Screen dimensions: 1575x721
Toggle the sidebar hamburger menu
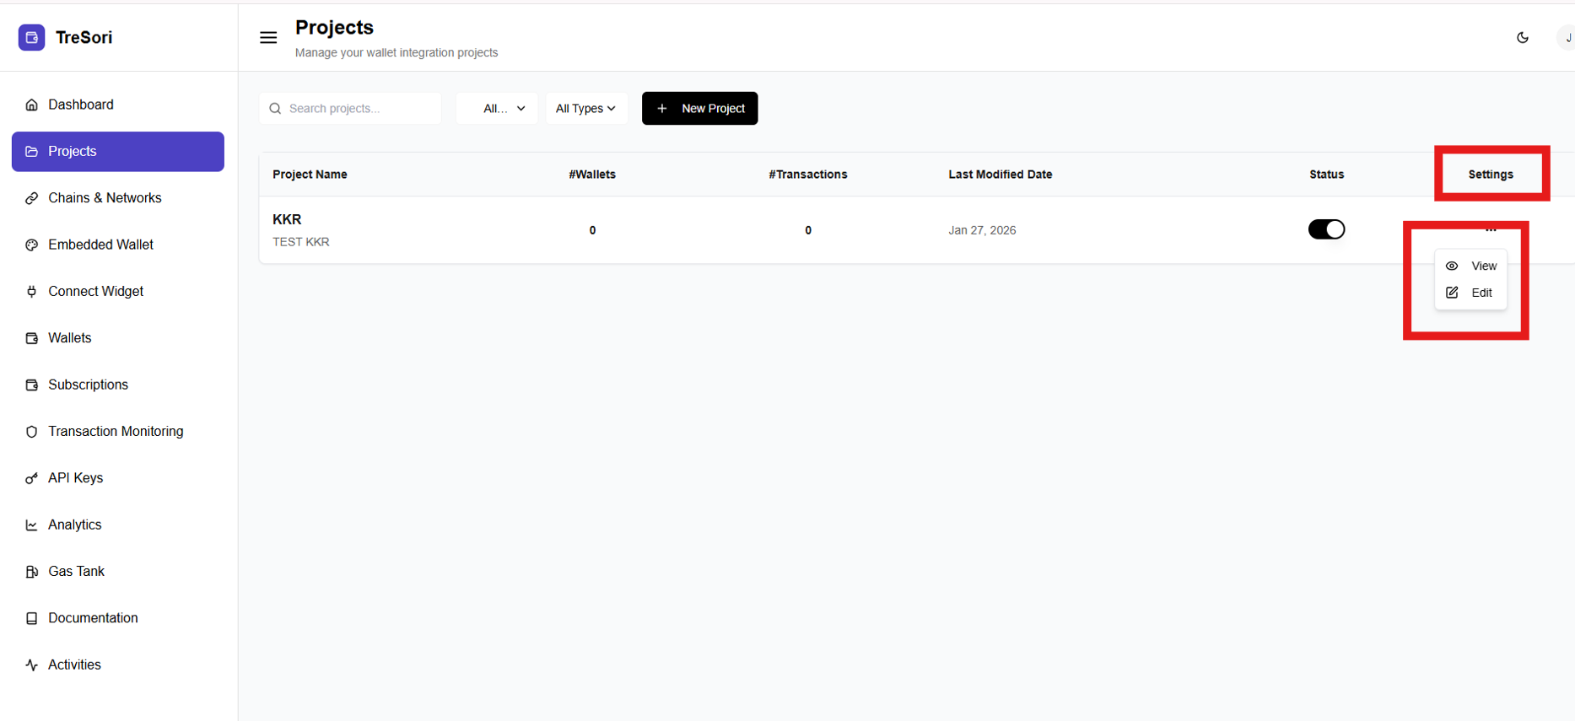268,37
